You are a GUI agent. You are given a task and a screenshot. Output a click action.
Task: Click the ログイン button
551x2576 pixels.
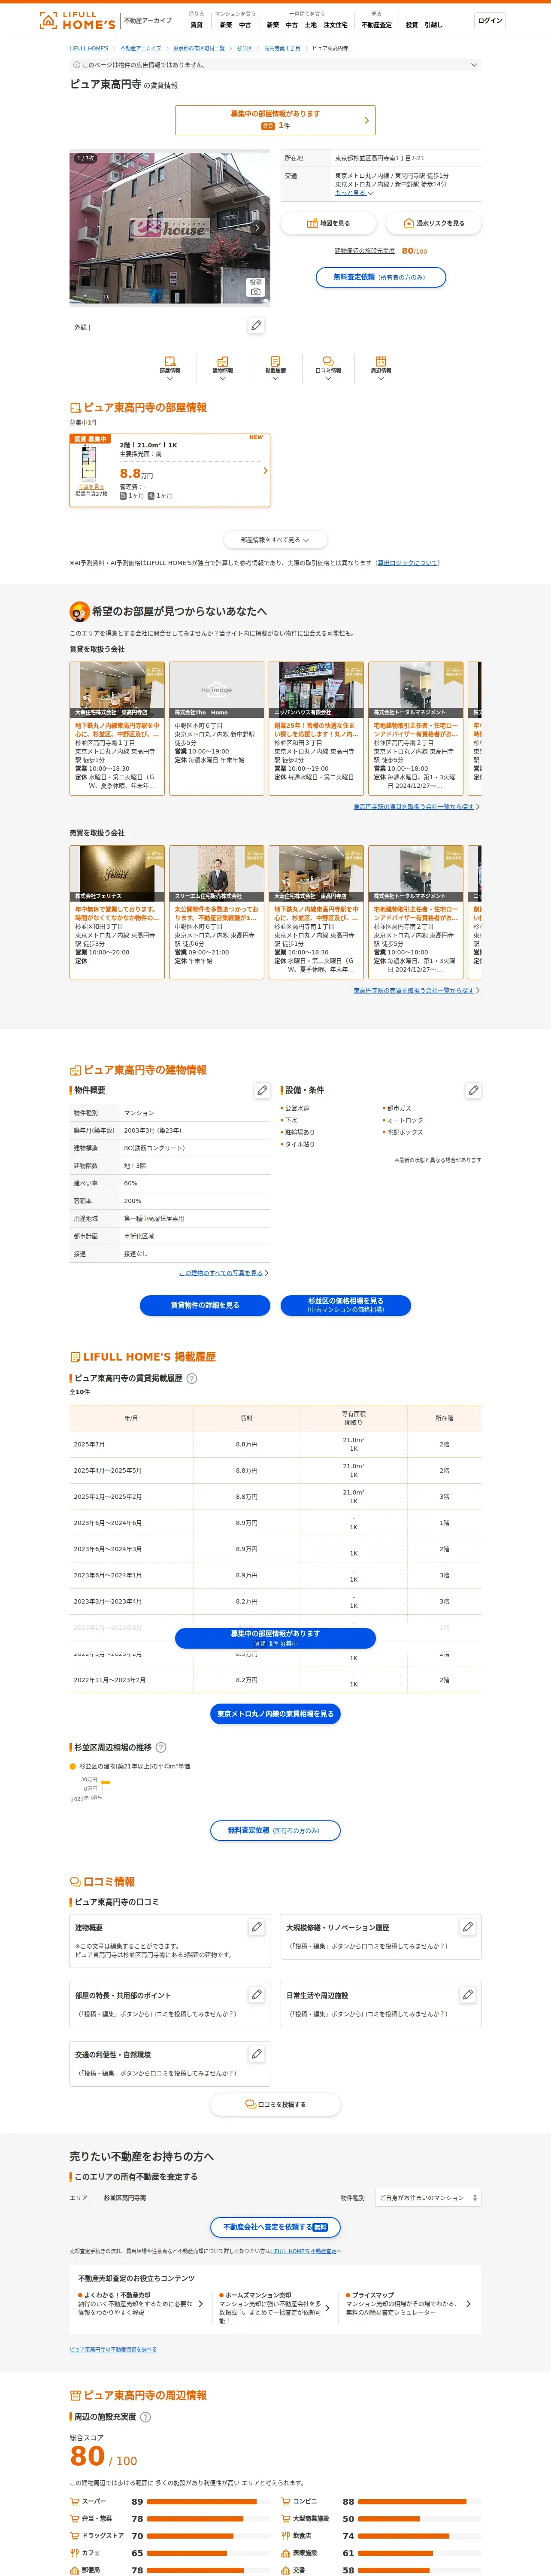pyautogui.click(x=490, y=20)
